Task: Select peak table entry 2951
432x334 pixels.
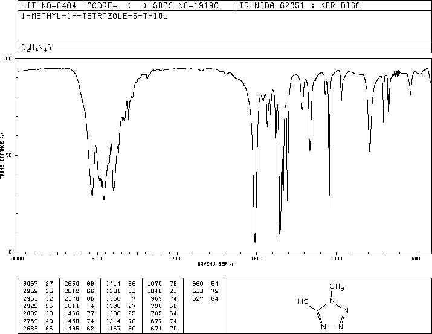Action: [31, 298]
